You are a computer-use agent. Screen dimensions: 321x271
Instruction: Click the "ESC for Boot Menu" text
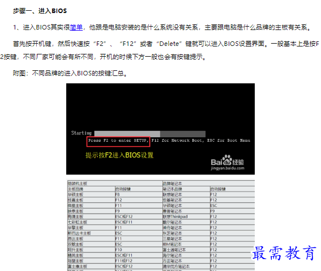(x=229, y=141)
